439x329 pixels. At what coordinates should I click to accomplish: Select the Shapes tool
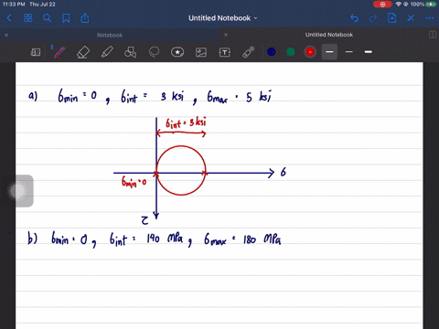pos(130,52)
